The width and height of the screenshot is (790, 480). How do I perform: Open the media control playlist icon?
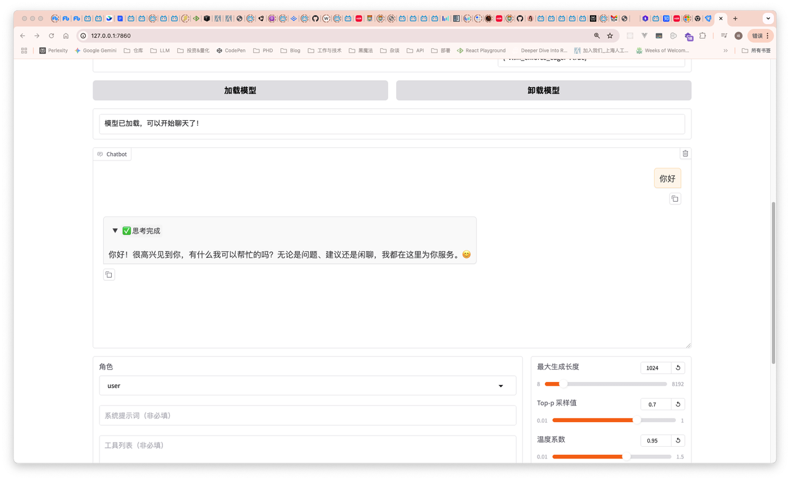pyautogui.click(x=724, y=36)
